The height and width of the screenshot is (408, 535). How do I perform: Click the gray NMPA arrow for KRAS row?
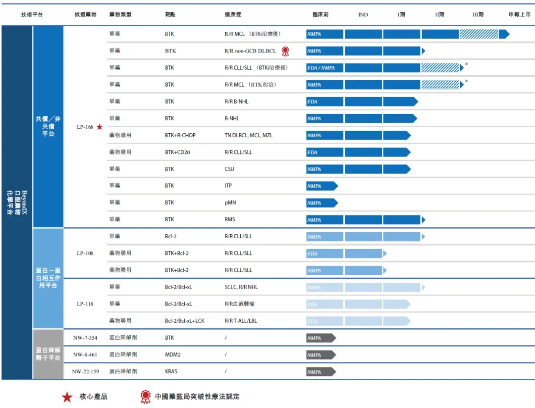(x=321, y=372)
